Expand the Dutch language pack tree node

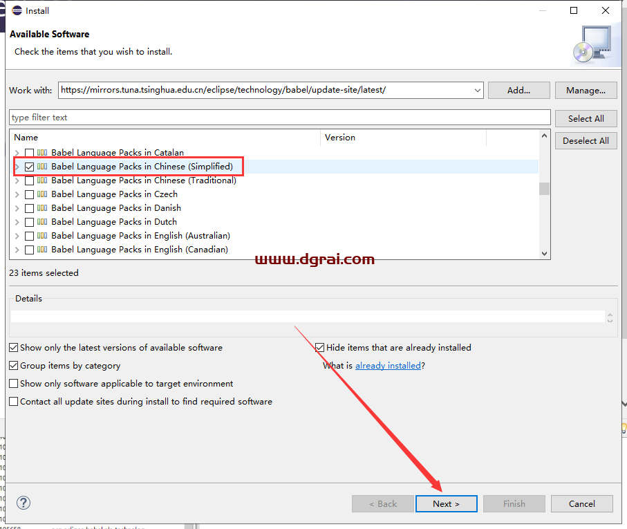(x=17, y=222)
